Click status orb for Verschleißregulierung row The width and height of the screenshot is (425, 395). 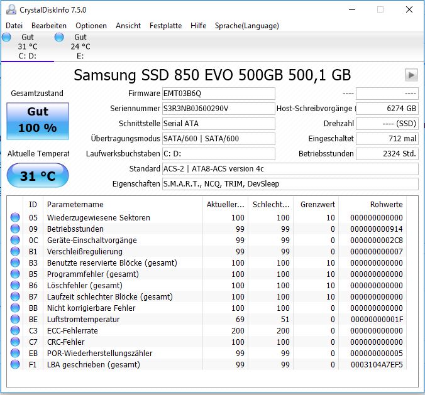click(15, 252)
